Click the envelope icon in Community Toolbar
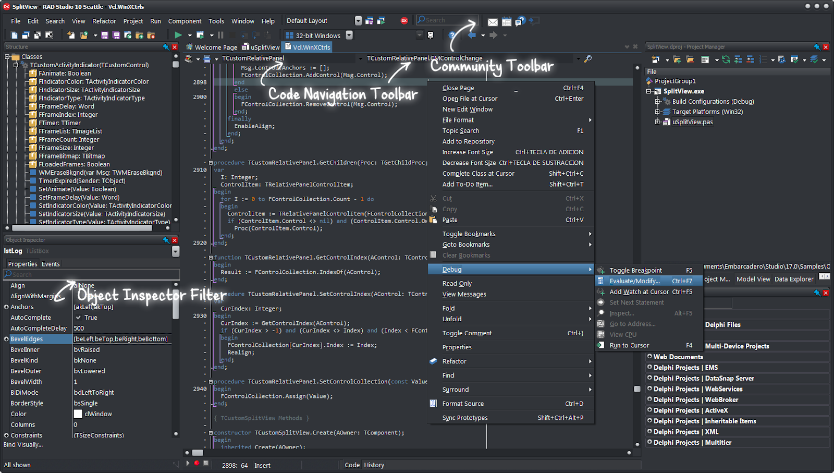 pyautogui.click(x=493, y=22)
